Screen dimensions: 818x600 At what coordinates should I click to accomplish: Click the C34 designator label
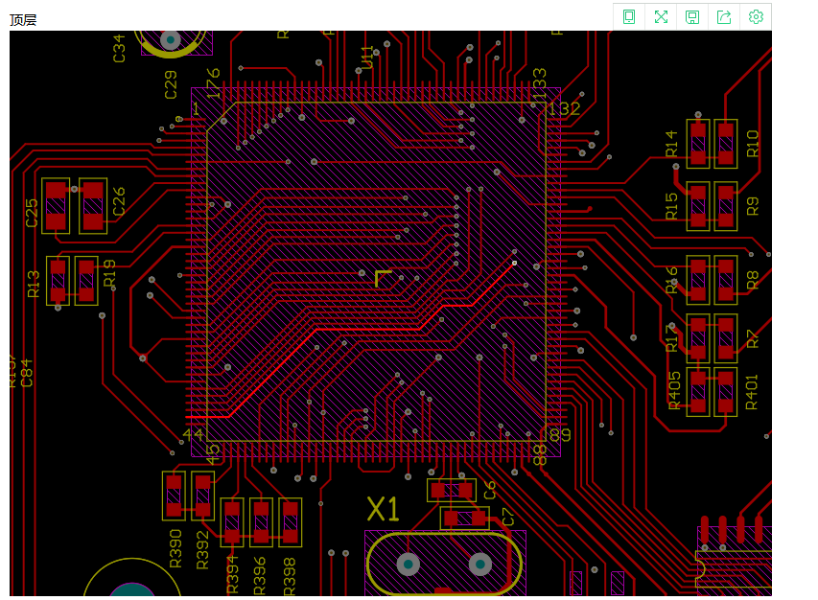pyautogui.click(x=119, y=49)
